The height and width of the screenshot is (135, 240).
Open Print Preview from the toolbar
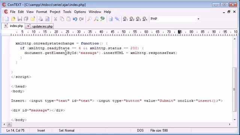point(48,19)
